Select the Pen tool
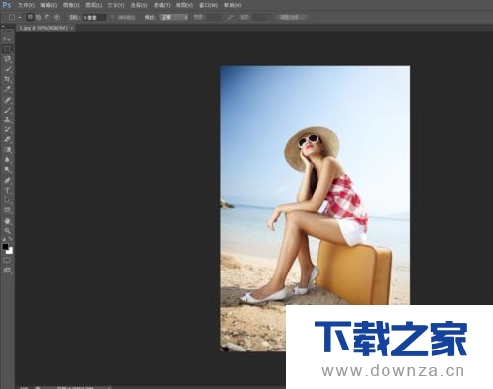493x389 pixels. coord(7,181)
